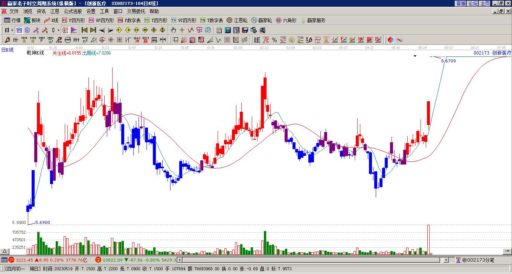This screenshot has width=512, height=274.
Task: Click yellow diamond left-arrow icon
Action: (119, 30)
